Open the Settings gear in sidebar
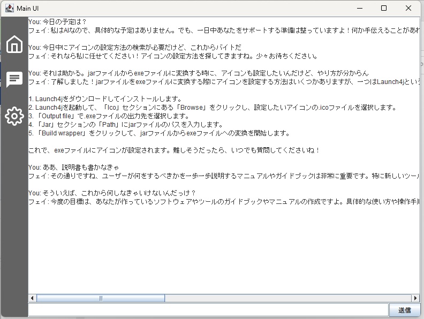 point(14,116)
